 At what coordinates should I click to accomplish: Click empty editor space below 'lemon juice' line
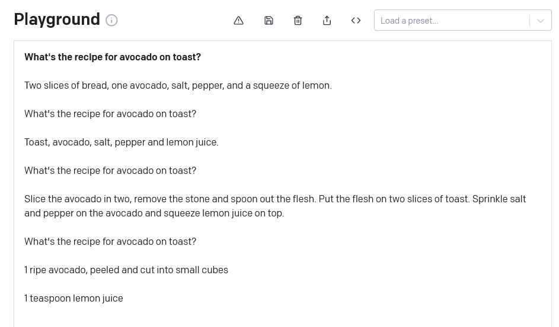click(x=282, y=316)
